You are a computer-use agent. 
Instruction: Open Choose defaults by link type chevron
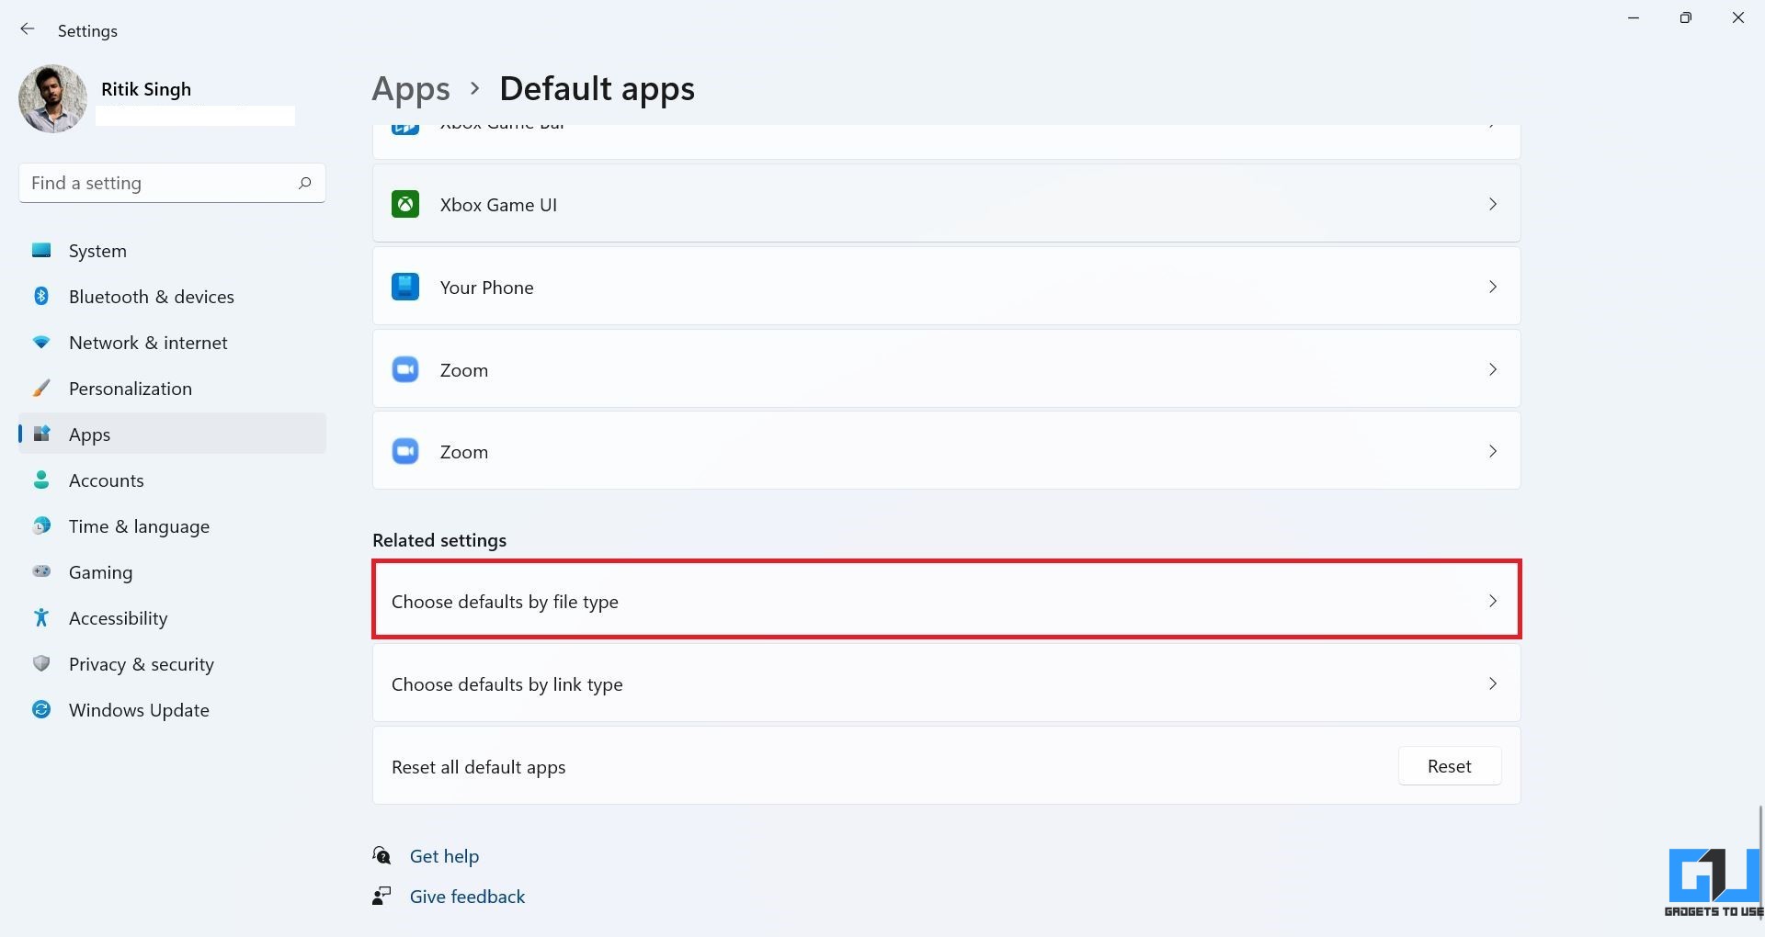coord(1493,683)
